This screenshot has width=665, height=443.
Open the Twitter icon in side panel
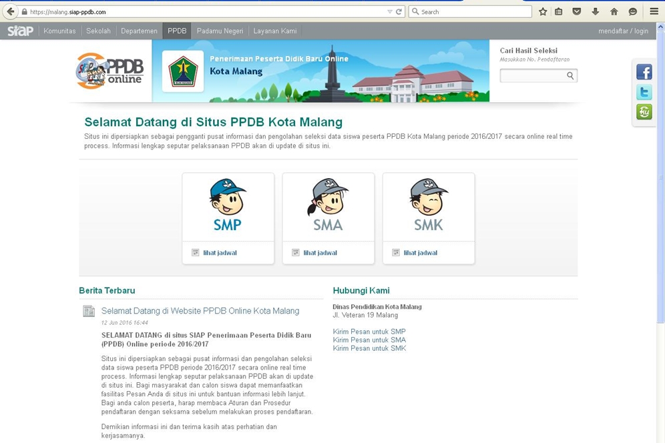tap(644, 92)
